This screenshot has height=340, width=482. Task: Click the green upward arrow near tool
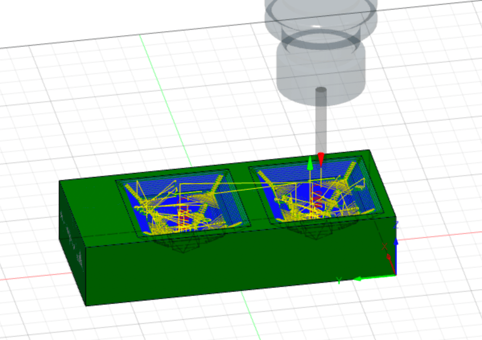(x=310, y=163)
